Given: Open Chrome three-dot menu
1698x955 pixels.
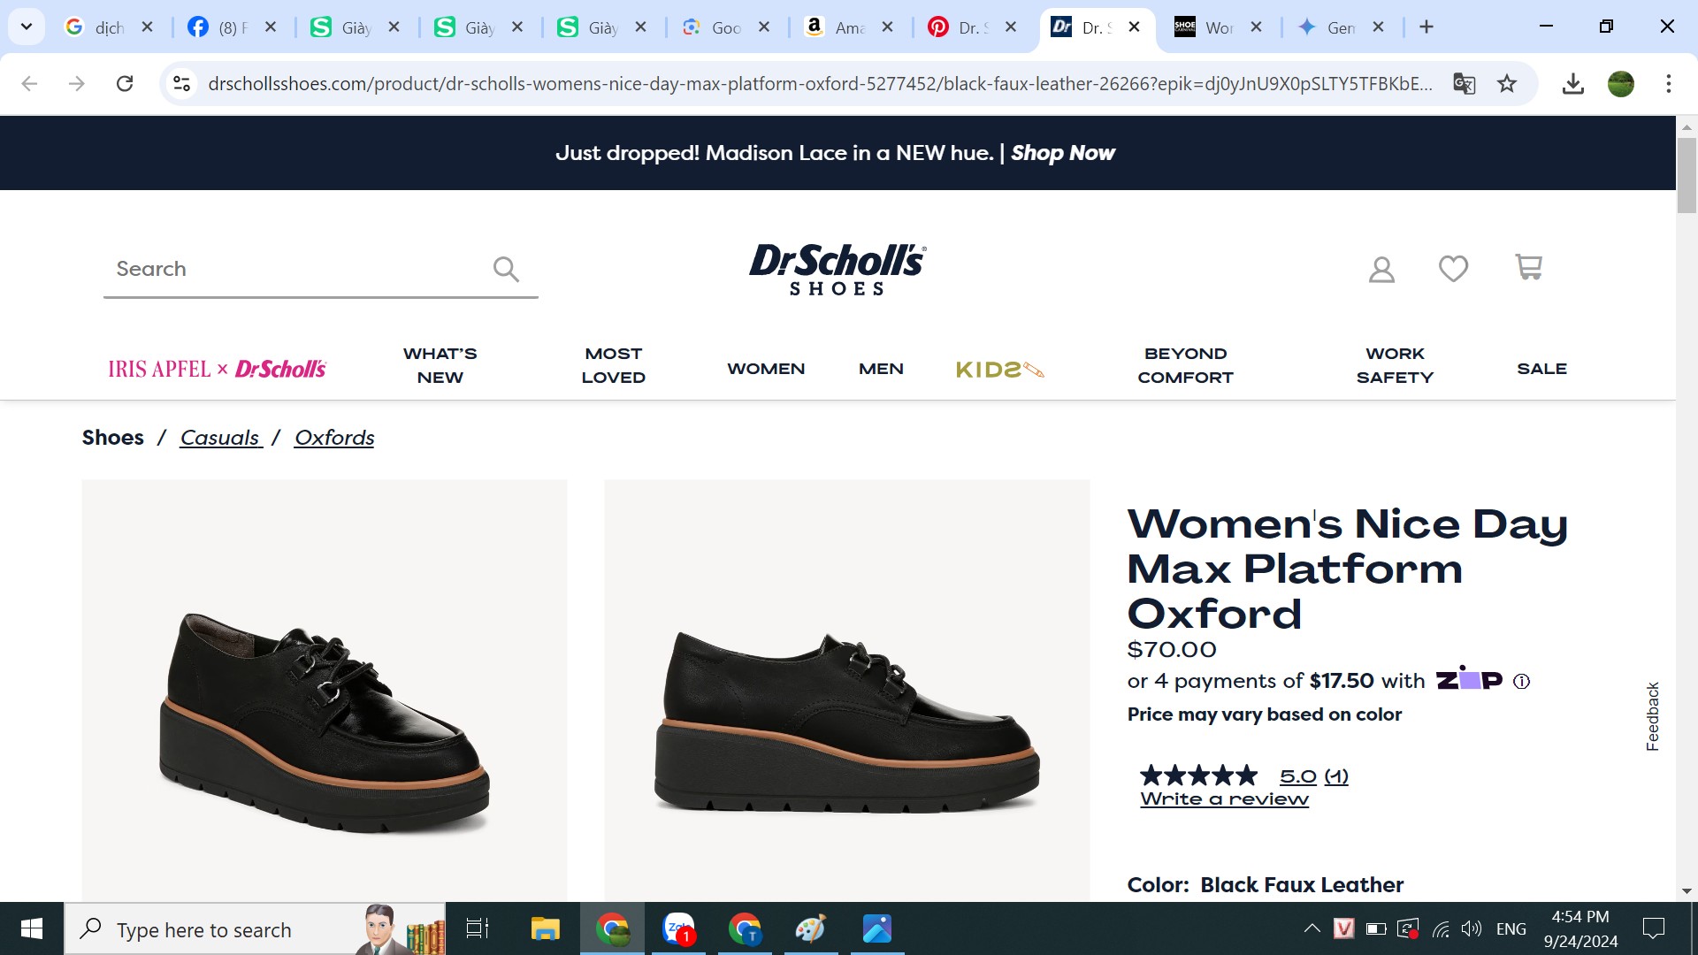Looking at the screenshot, I should coord(1668,84).
